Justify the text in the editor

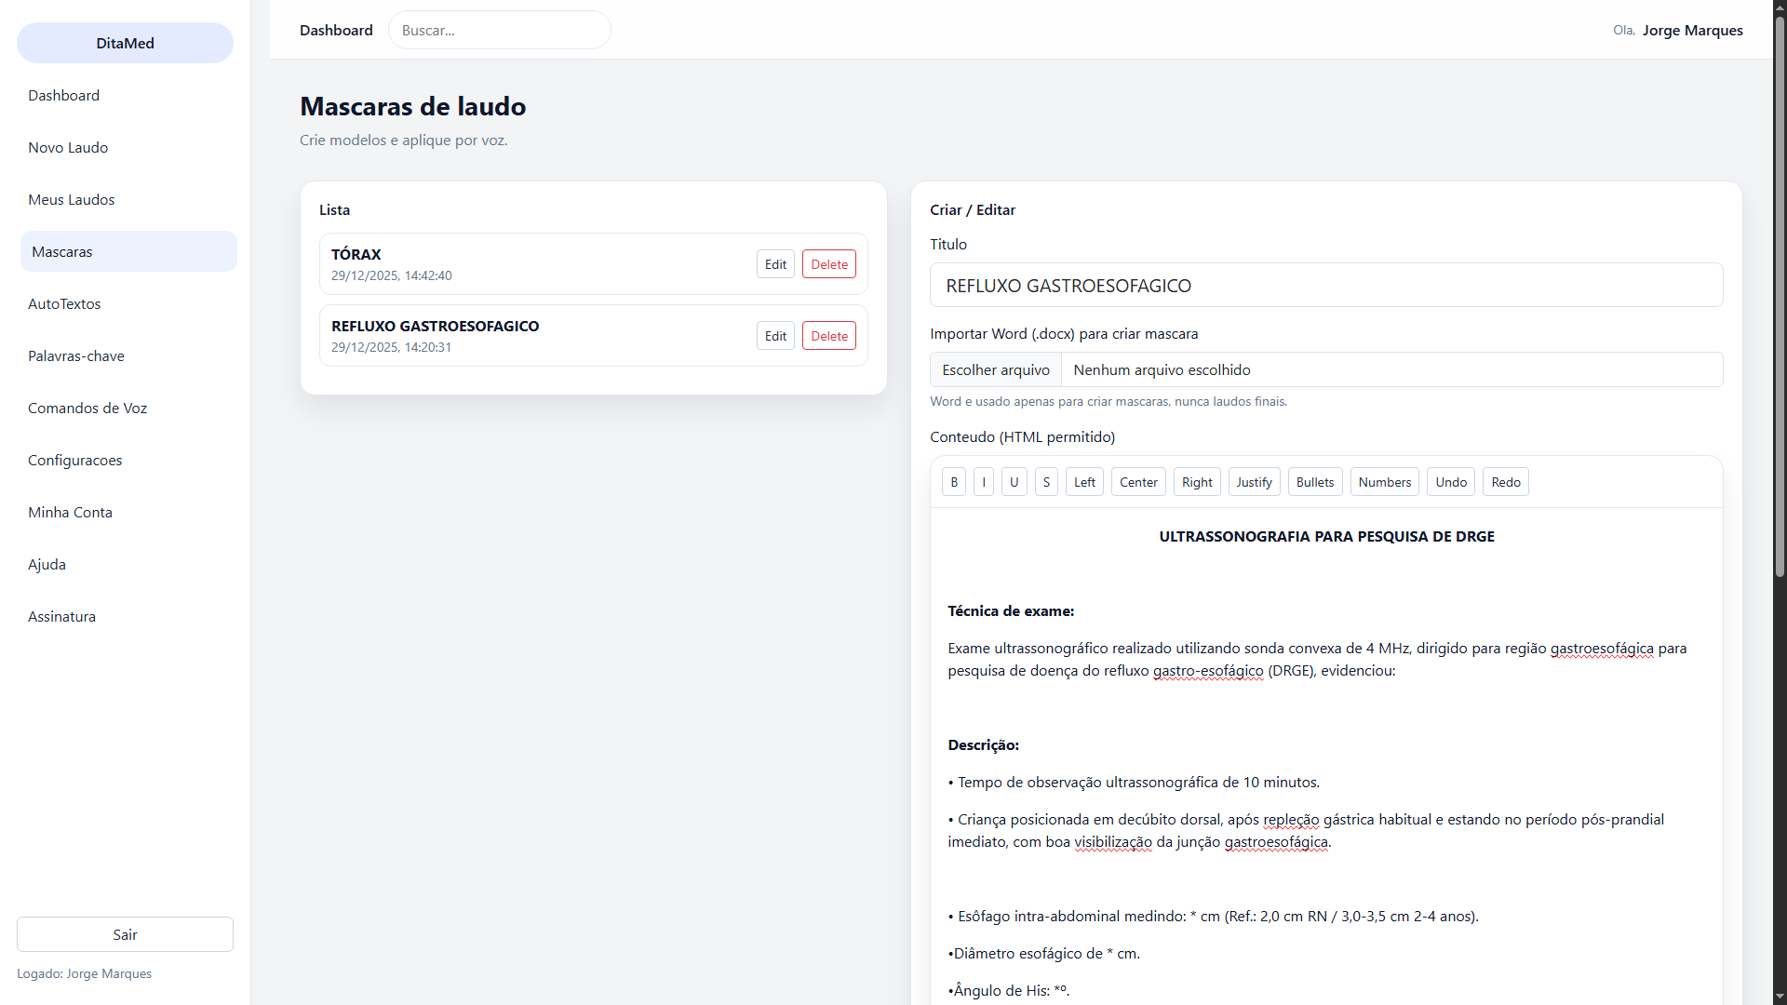click(x=1254, y=482)
